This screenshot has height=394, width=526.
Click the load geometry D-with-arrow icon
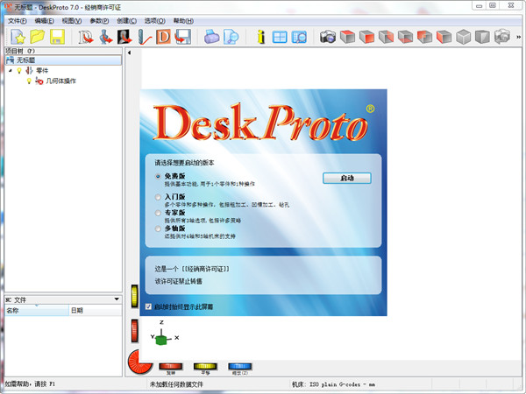(86, 37)
